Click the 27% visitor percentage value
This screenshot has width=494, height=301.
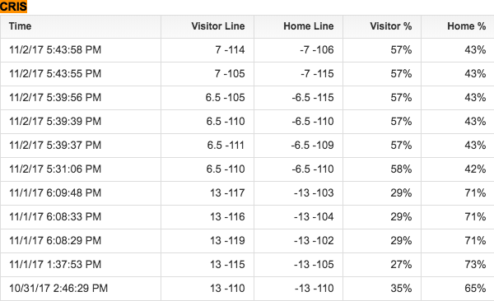click(x=401, y=265)
